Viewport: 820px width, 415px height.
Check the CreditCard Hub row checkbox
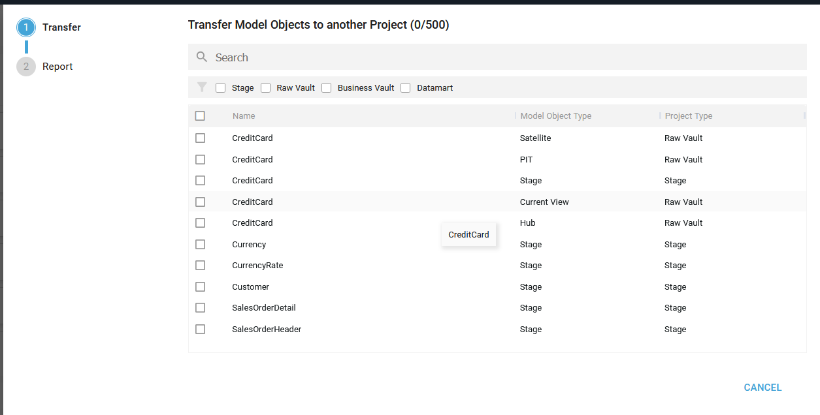coord(200,223)
